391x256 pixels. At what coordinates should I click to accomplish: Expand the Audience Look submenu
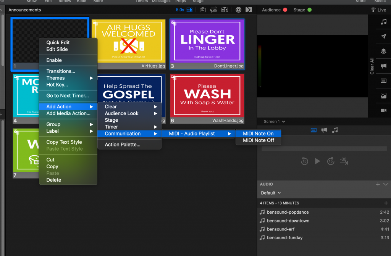(129, 113)
